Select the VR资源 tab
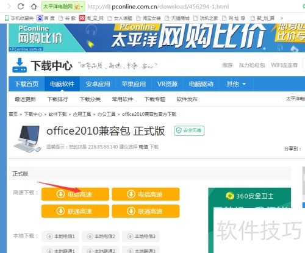This screenshot has height=253, width=305. click(167, 84)
